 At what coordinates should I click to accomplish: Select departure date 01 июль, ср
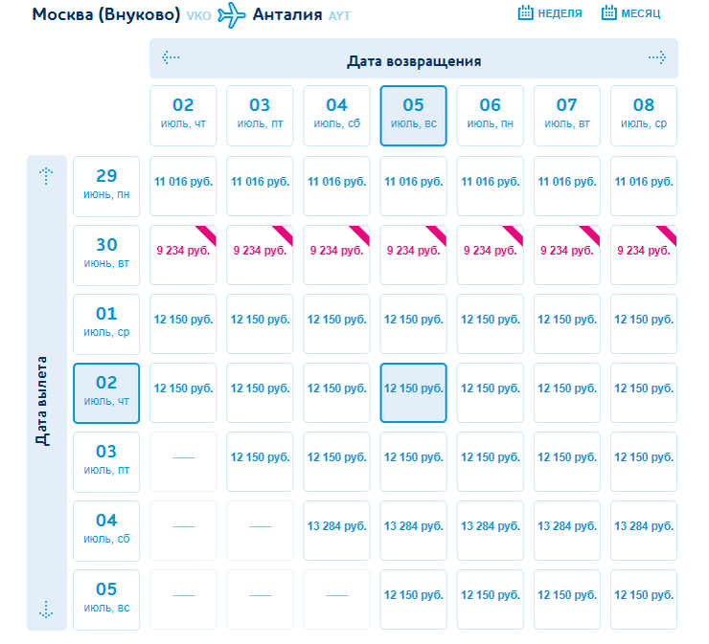pos(106,324)
